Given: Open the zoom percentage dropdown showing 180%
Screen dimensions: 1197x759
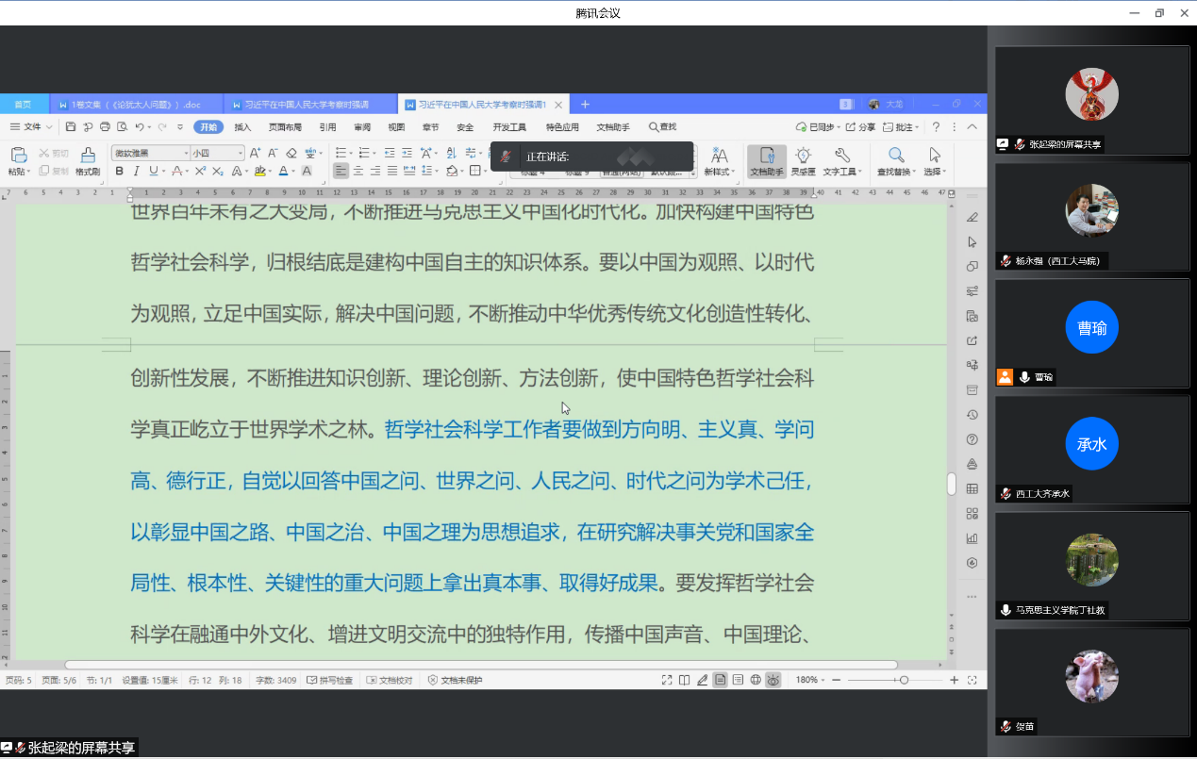Looking at the screenshot, I should (811, 680).
